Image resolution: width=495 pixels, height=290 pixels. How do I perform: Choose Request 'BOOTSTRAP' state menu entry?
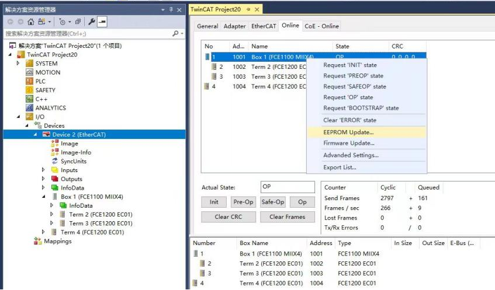[x=366, y=108]
